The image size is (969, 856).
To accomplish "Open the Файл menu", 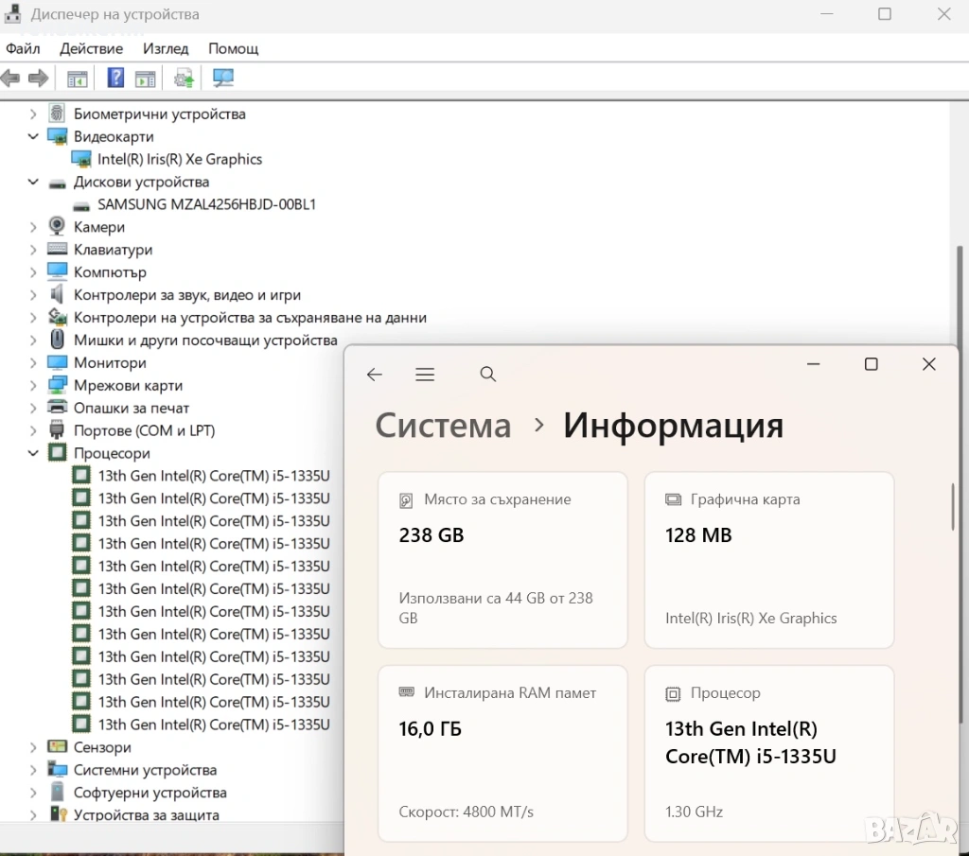I will click(x=23, y=48).
